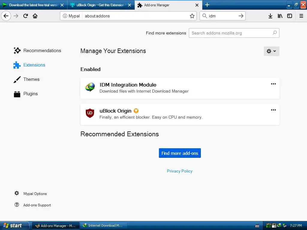The height and width of the screenshot is (230, 307).
Task: Click the forward navigation arrow
Action: [16, 16]
